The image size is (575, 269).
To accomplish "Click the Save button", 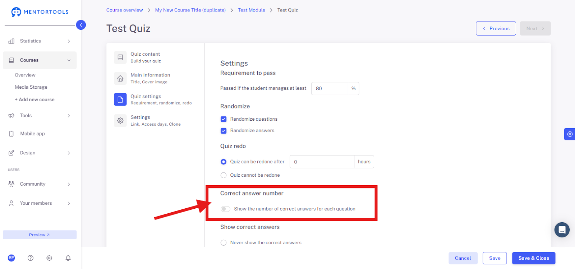I will [495, 258].
